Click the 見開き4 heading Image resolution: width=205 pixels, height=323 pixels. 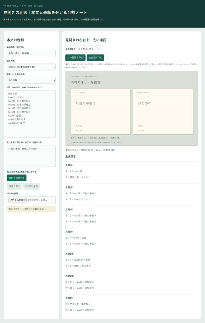[69, 232]
